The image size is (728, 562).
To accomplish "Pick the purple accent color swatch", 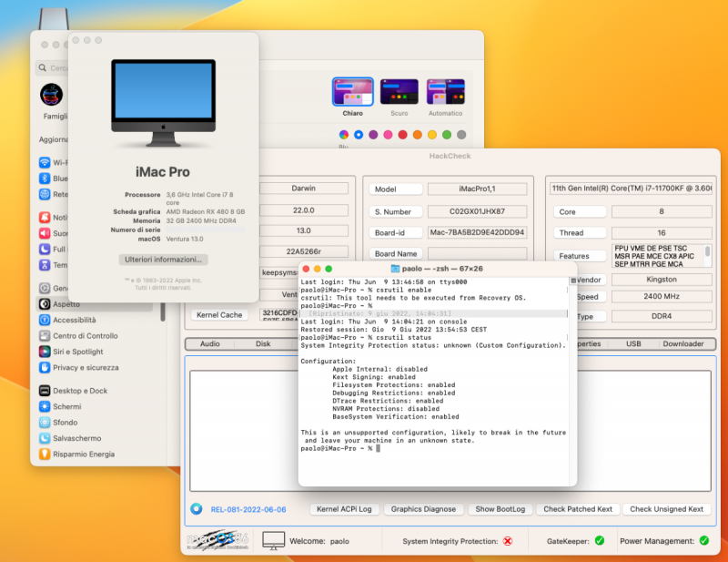I will pyautogui.click(x=373, y=135).
